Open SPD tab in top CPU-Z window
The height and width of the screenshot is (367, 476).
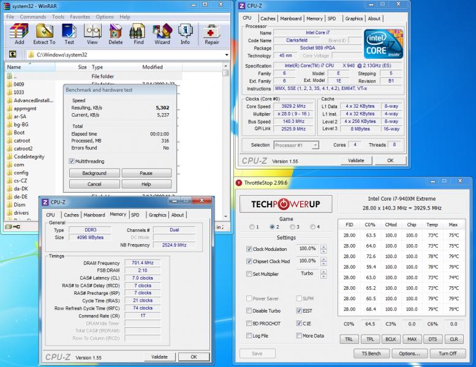point(331,18)
